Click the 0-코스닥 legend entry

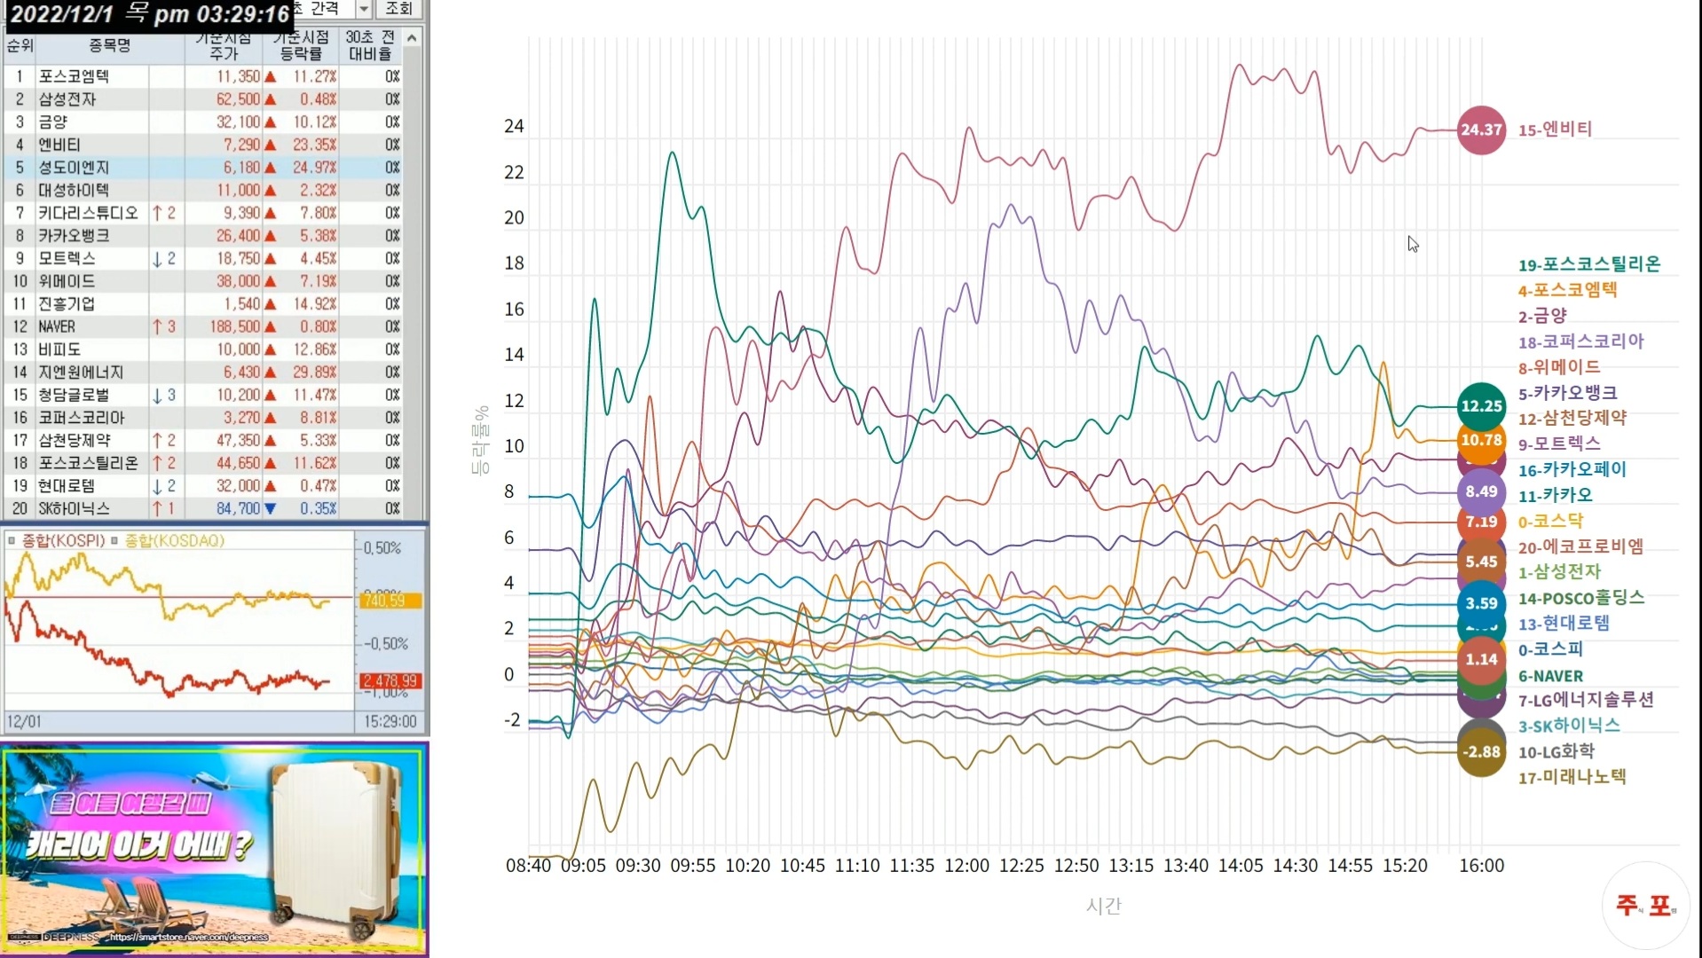[1550, 522]
